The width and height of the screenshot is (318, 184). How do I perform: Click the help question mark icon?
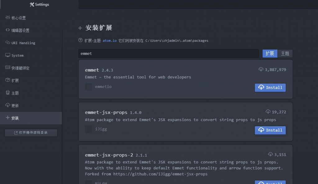coord(80,40)
